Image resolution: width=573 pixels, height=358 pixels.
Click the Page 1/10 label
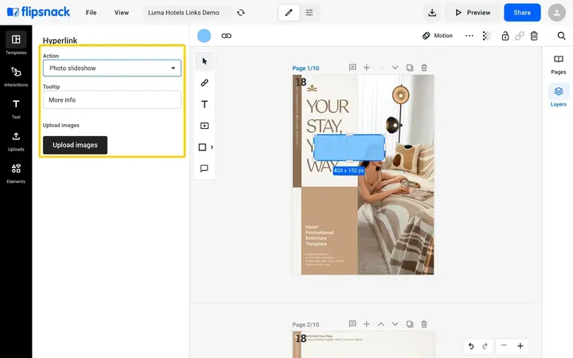tap(306, 68)
